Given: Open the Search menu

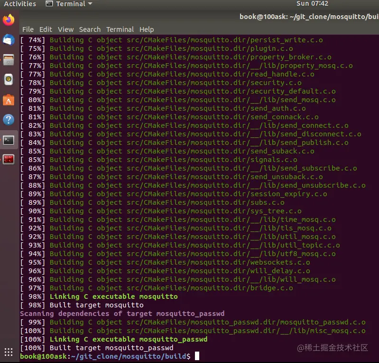Looking at the screenshot, I should [90, 29].
